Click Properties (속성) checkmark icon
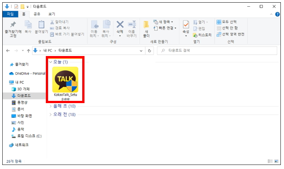The image size is (284, 169). pyautogui.click(x=186, y=25)
